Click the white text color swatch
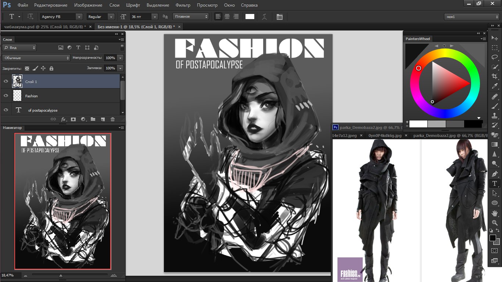502x282 pixels. tap(250, 17)
